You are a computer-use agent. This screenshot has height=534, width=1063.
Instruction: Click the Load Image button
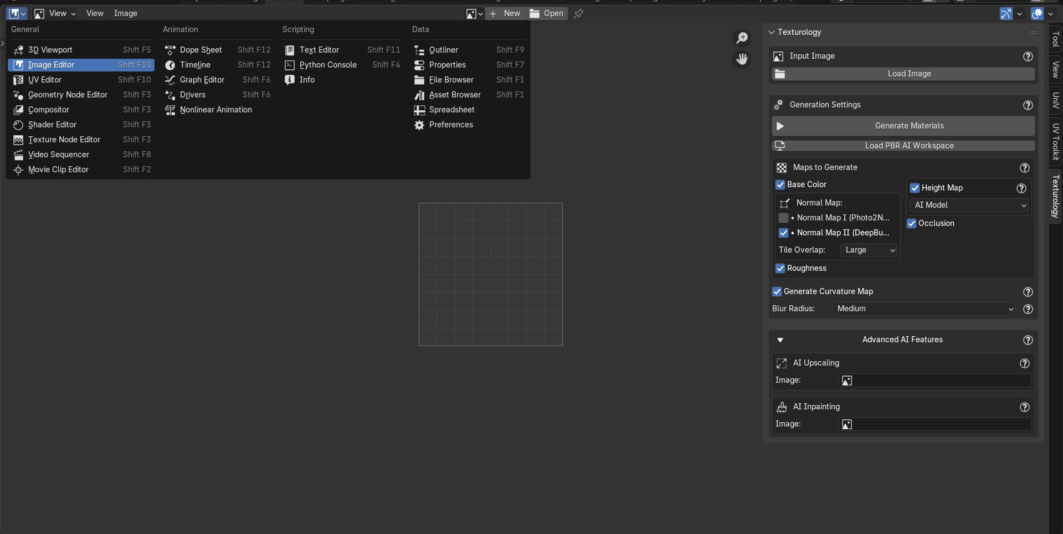903,74
